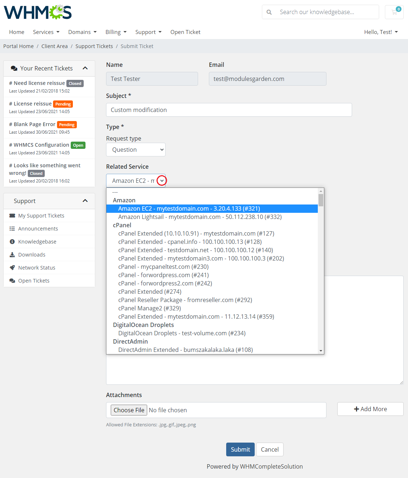The image size is (408, 478).
Task: Select Amazon Lightsail - mytestdomain.com (#332) option
Action: pos(212,217)
